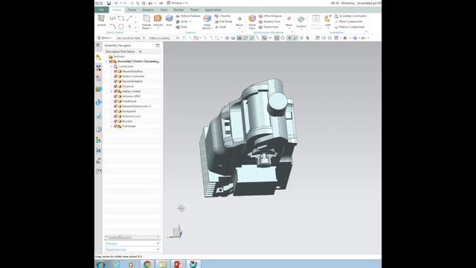Viewport: 476px width, 268px height.
Task: Hide the Pyramid component
Action: (115, 86)
